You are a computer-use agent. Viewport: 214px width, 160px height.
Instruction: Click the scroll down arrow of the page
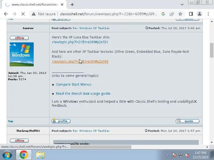pyautogui.click(x=212, y=142)
